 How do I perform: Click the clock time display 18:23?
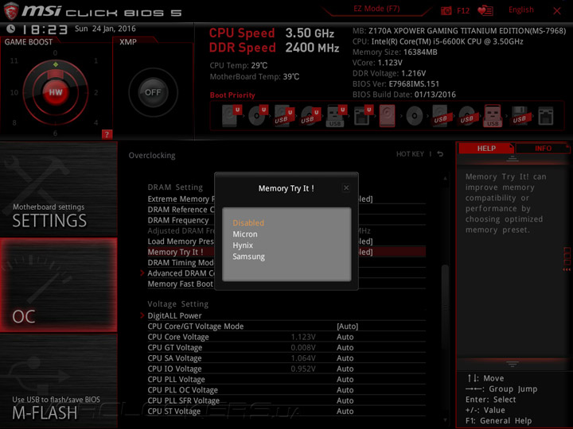click(45, 29)
